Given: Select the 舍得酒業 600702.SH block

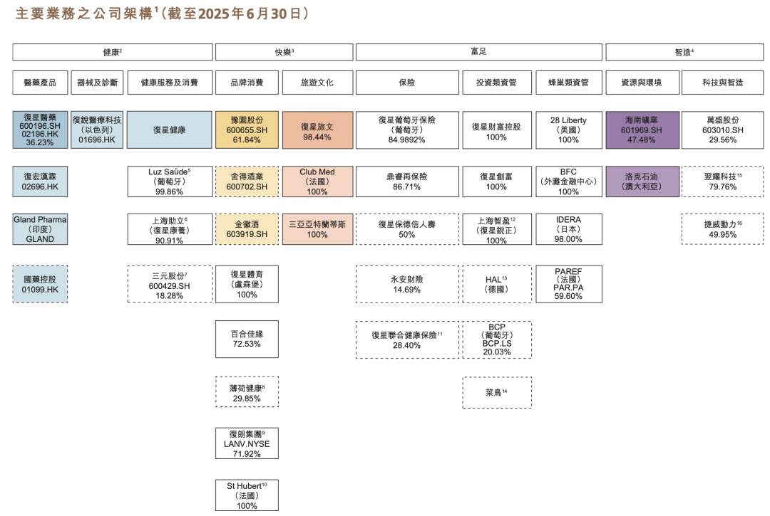Looking at the screenshot, I should pos(247,181).
